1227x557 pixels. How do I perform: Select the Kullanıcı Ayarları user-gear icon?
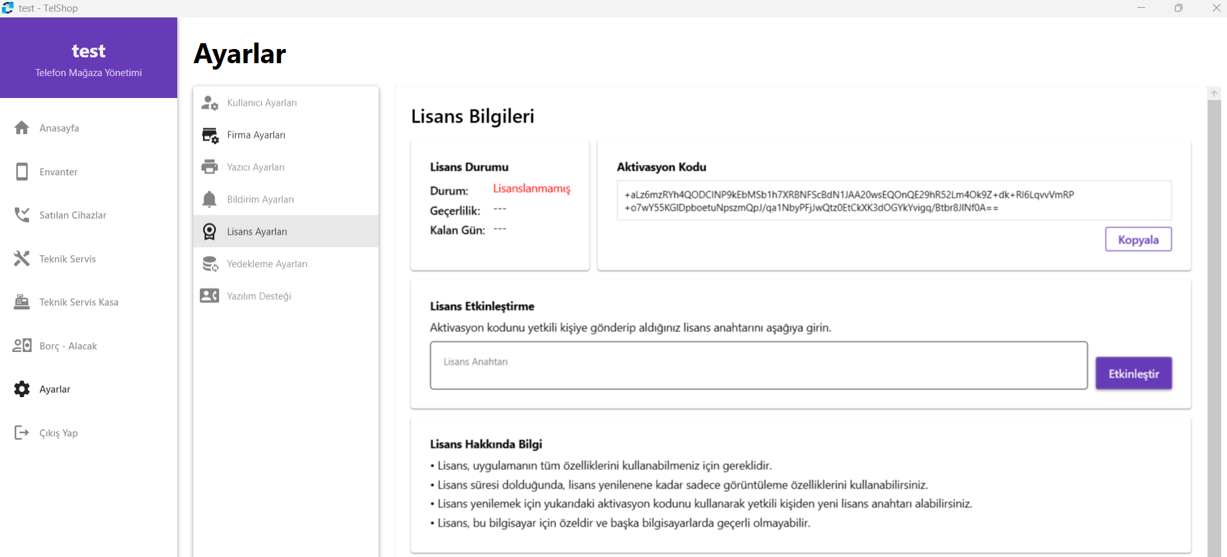tap(209, 103)
